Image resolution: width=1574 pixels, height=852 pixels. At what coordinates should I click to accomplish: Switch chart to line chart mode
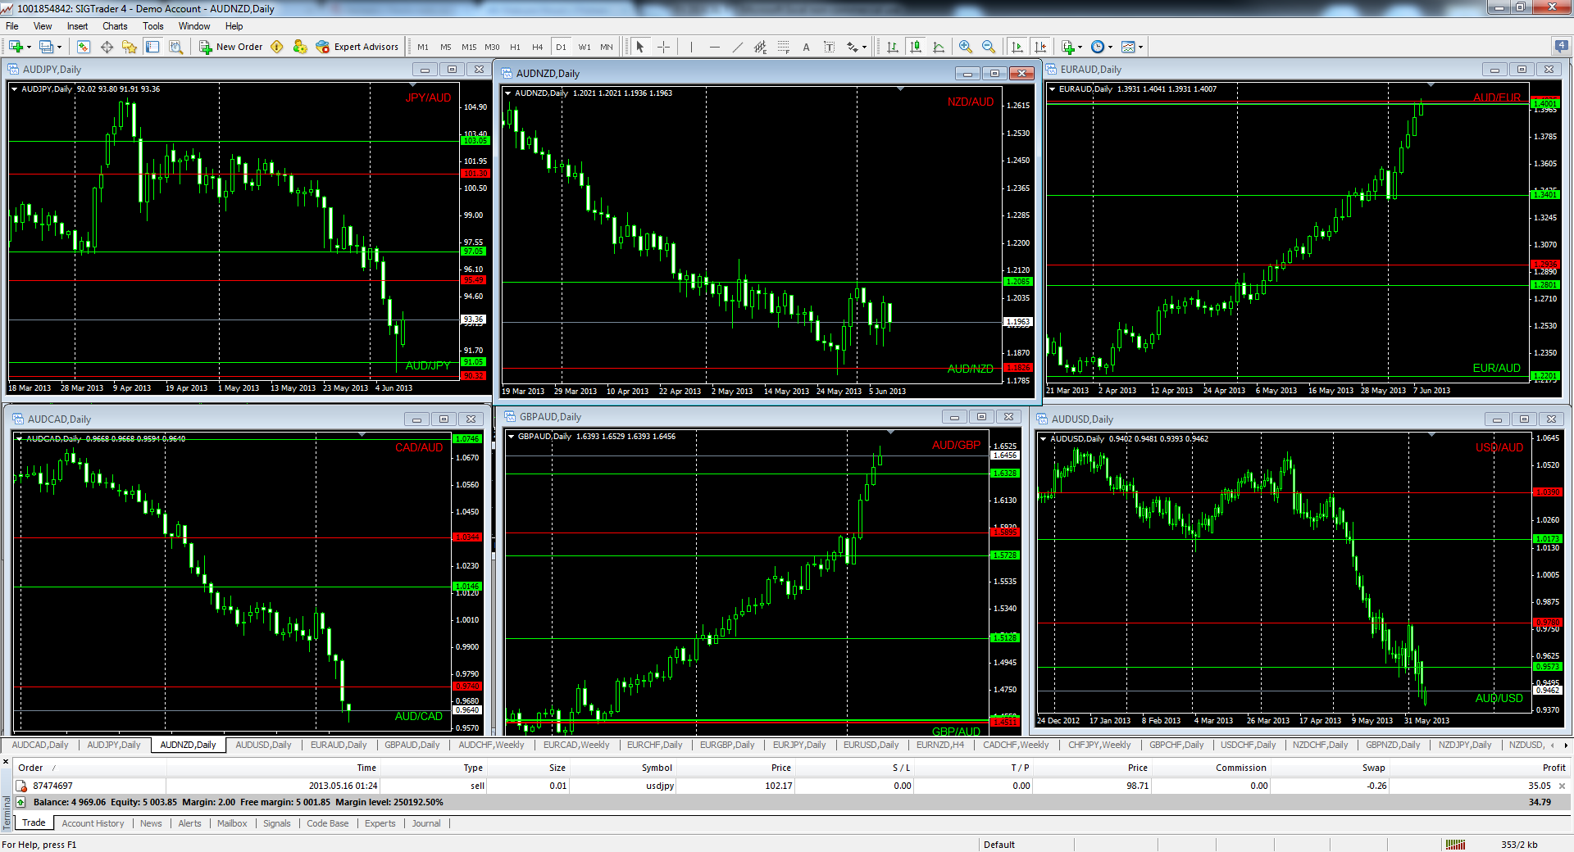point(939,47)
